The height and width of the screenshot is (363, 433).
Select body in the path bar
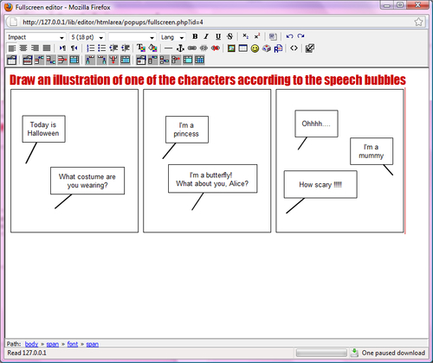point(31,344)
